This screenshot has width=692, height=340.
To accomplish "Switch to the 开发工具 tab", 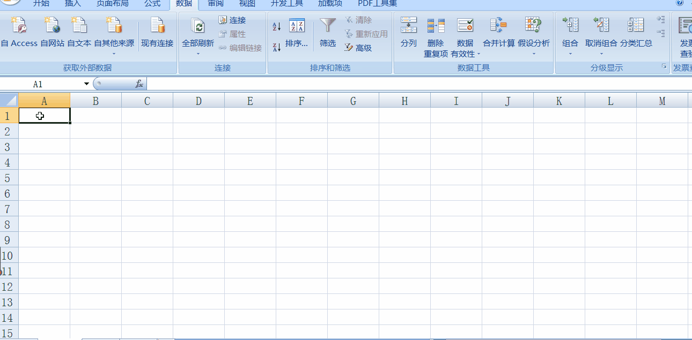I will pos(287,4).
